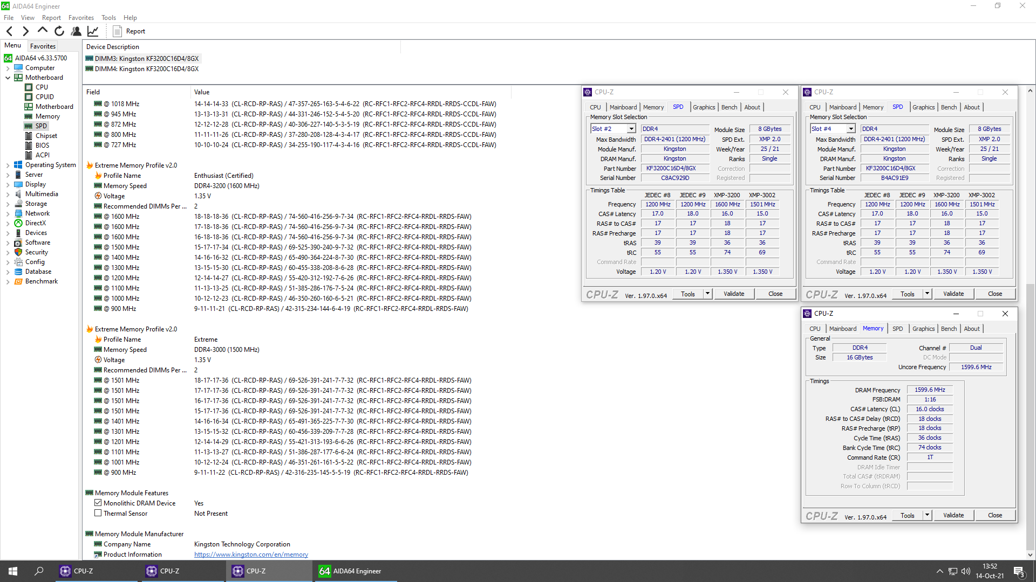Image resolution: width=1036 pixels, height=582 pixels.
Task: Collapse the Motherboard tree node
Action: point(8,78)
